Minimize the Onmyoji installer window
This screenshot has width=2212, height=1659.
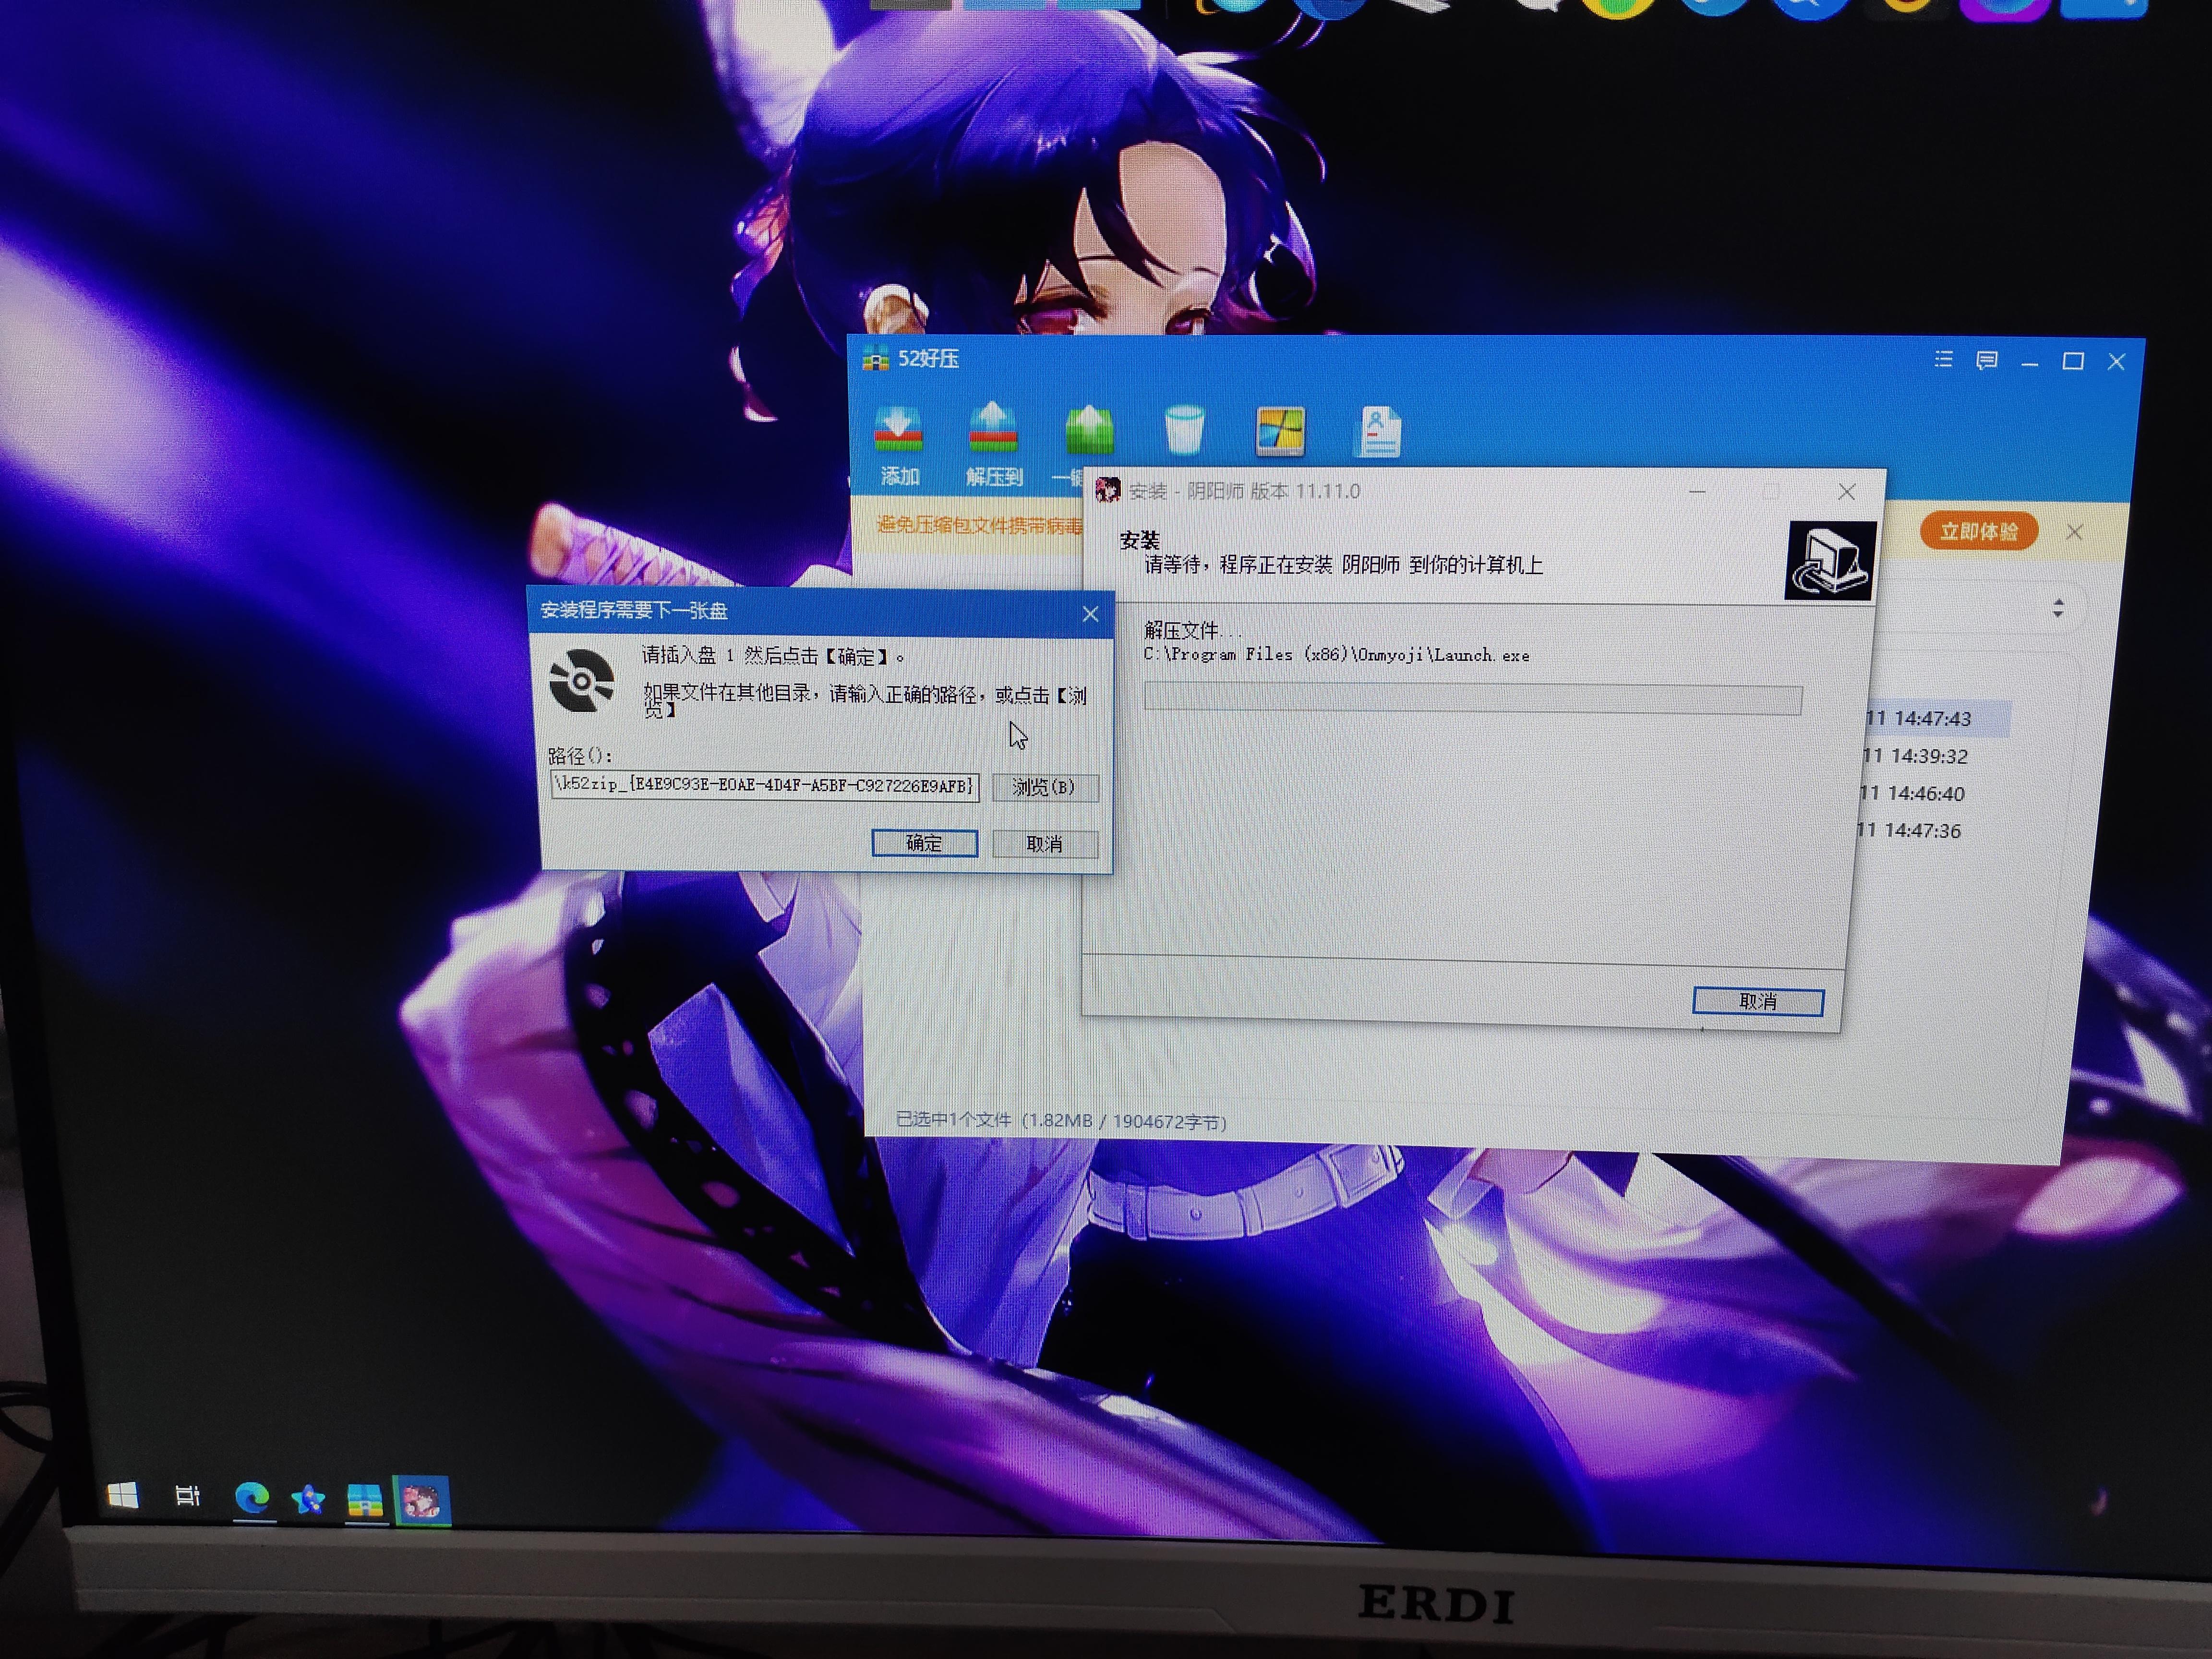pos(1697,491)
